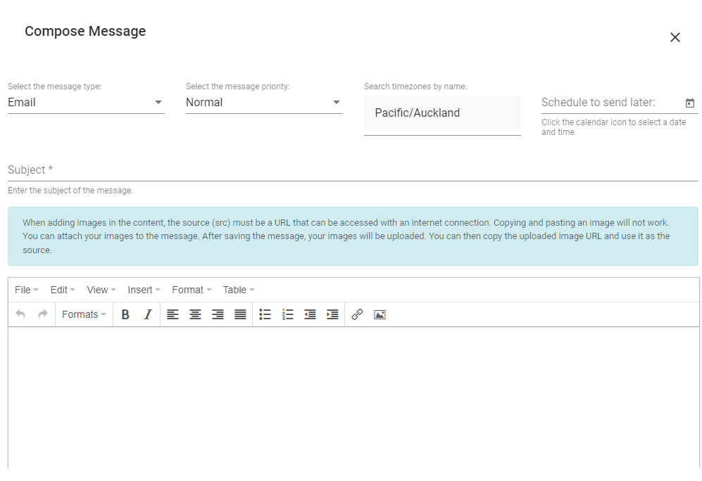Click the 'Select the message type:' label
Image resolution: width=702 pixels, height=481 pixels.
[x=55, y=86]
